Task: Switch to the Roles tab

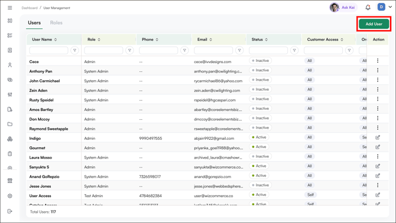Action: [56, 22]
